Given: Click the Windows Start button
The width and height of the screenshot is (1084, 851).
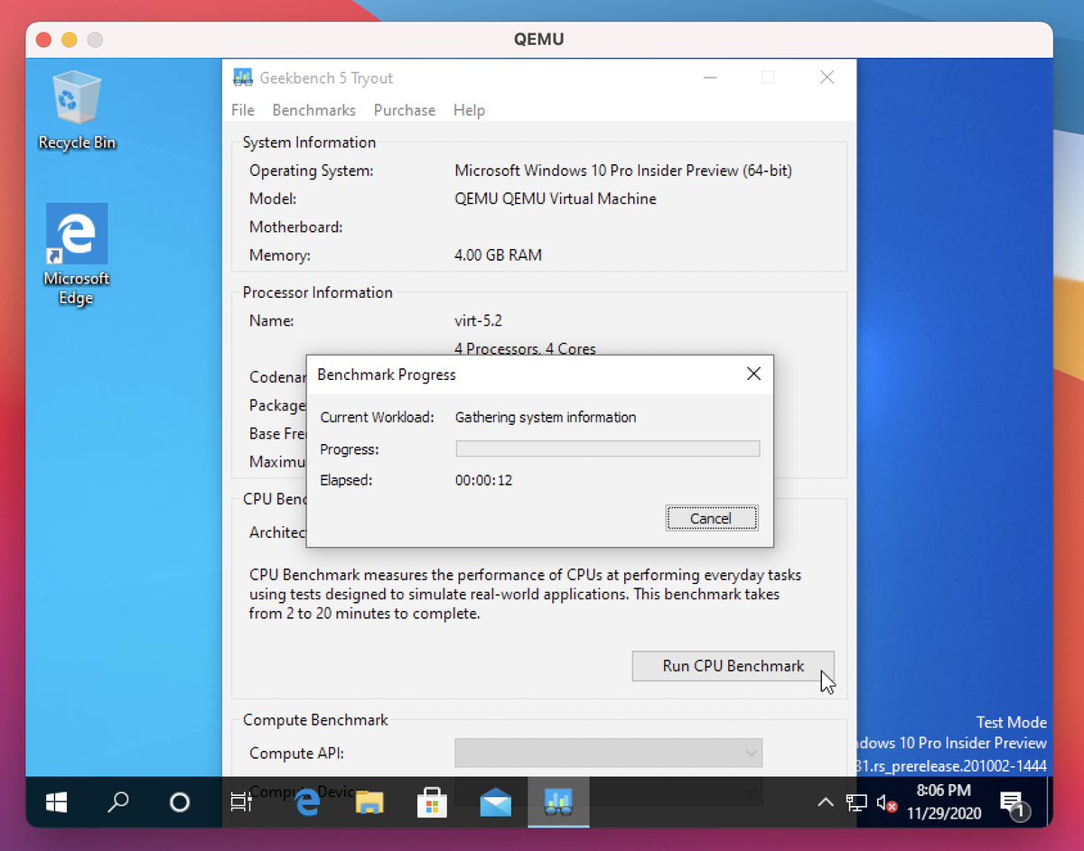Looking at the screenshot, I should (x=57, y=801).
